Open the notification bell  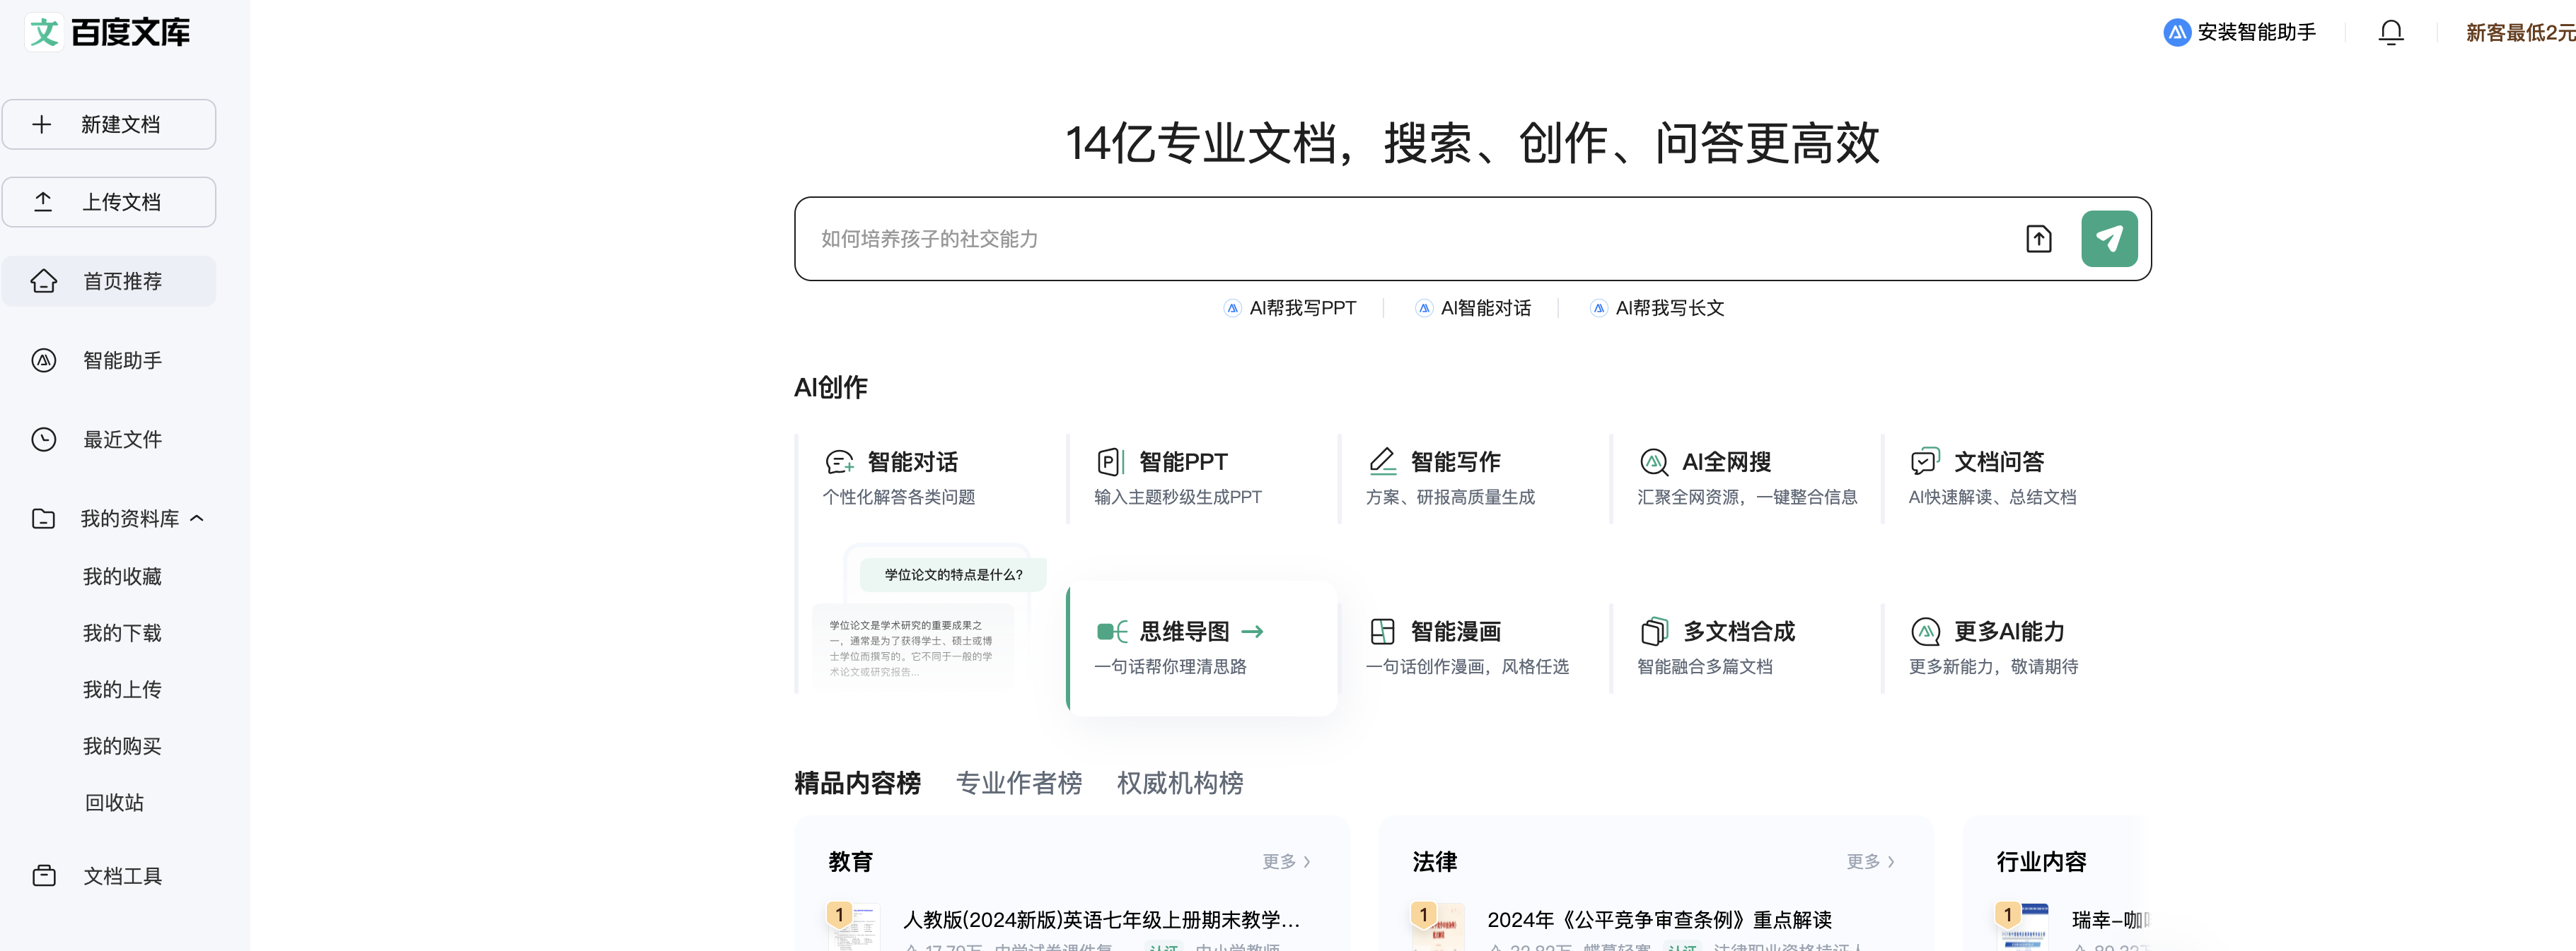(2390, 33)
